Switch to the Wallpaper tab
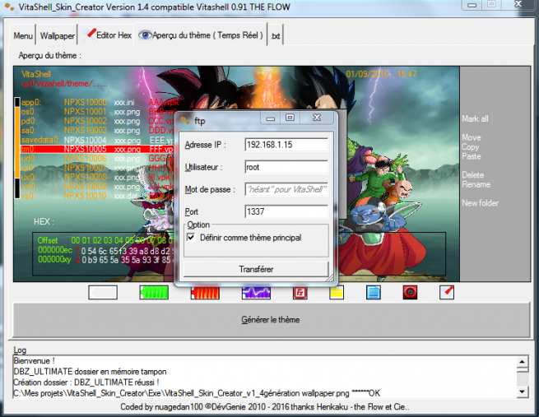This screenshot has width=539, height=417. pyautogui.click(x=58, y=36)
